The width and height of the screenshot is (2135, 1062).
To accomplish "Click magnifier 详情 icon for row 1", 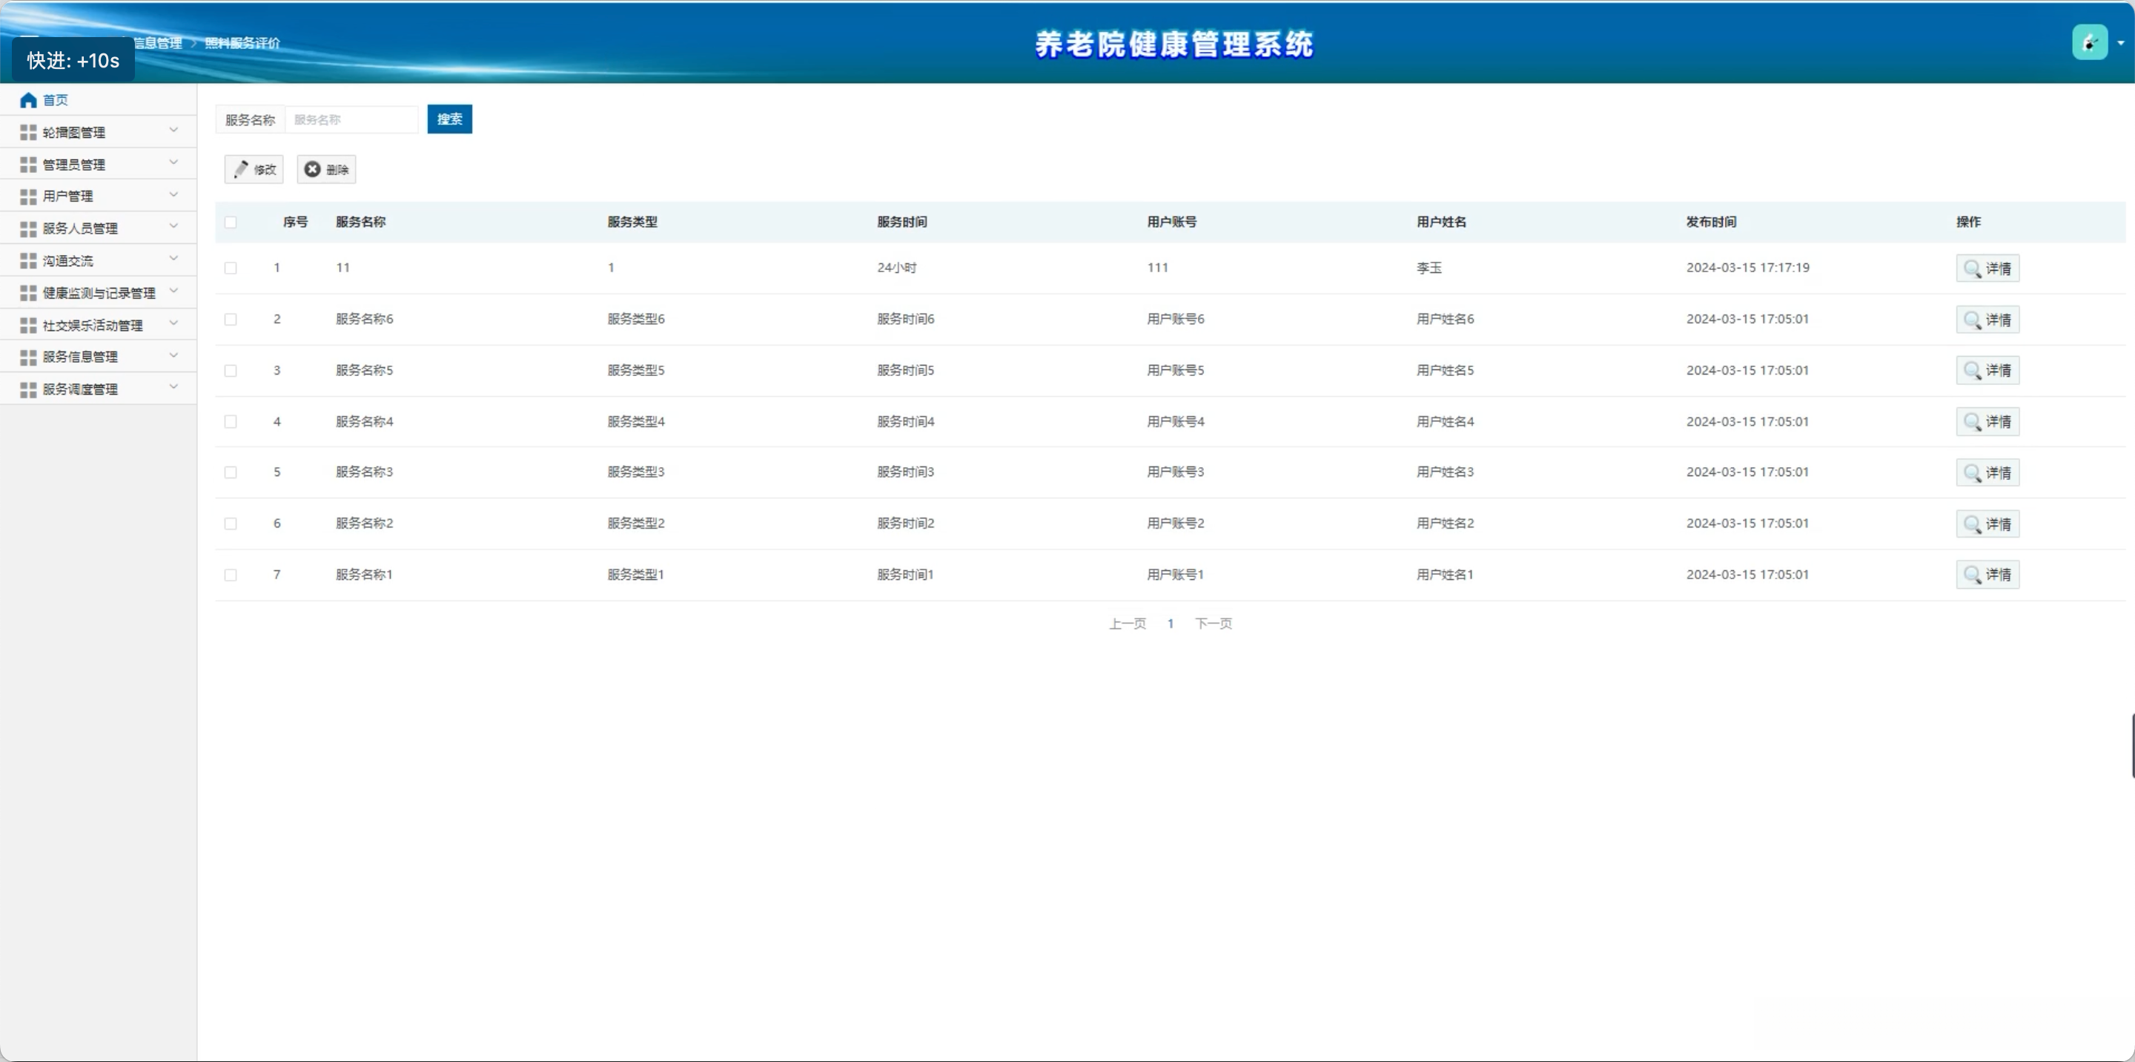I will tap(1972, 268).
